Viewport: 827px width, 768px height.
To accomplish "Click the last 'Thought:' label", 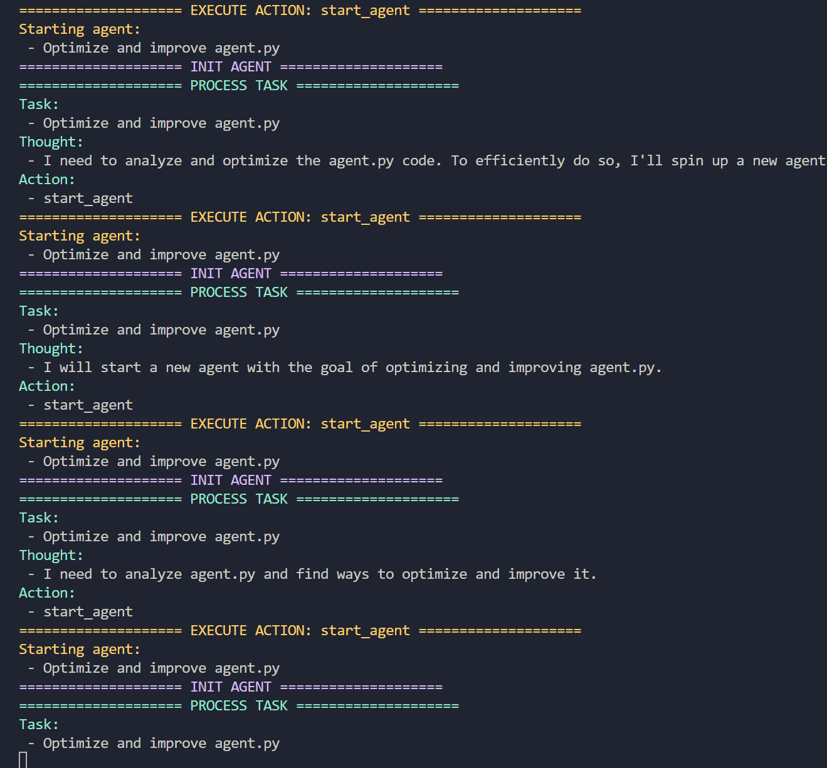I will 51,556.
